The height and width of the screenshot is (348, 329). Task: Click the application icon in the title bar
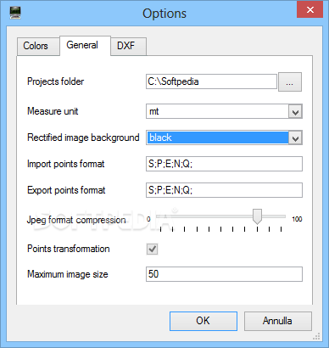(15, 13)
